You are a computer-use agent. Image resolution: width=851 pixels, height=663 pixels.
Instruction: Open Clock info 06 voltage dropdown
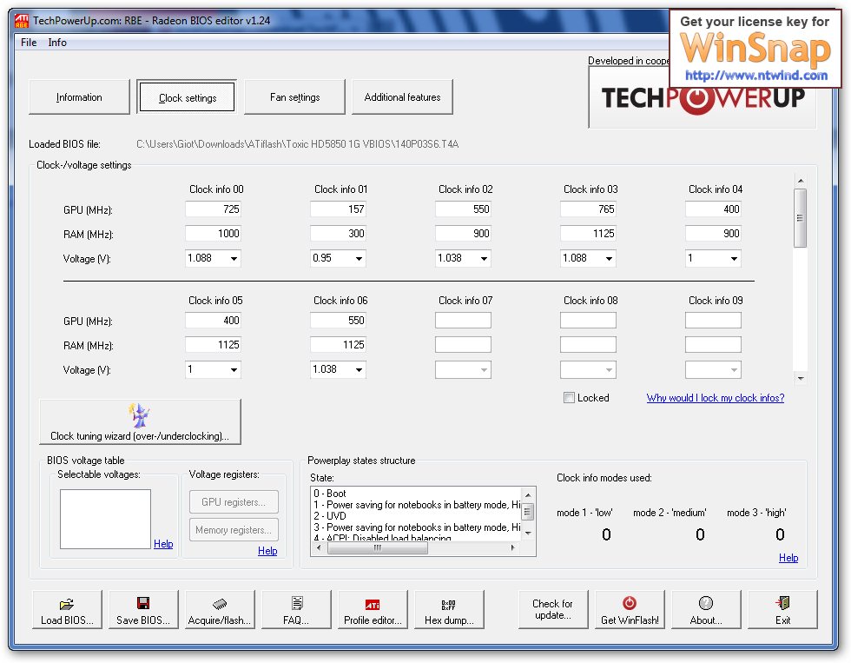(x=359, y=370)
